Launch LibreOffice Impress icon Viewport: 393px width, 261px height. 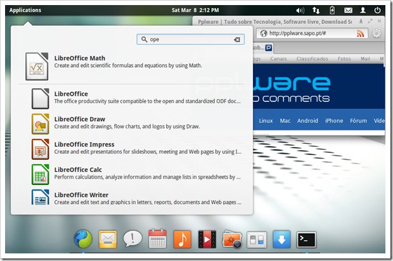coord(40,149)
